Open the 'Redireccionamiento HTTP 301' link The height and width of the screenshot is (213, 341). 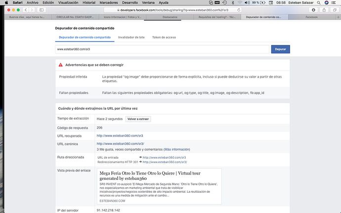coord(165,162)
